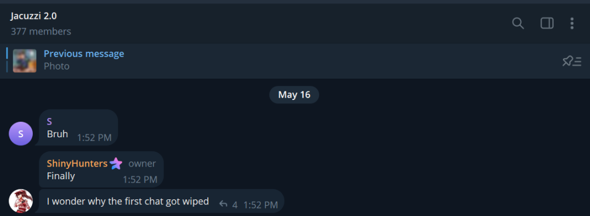Screen dimensions: 590x216
Task: Select the Finally message bubble
Action: [101, 169]
